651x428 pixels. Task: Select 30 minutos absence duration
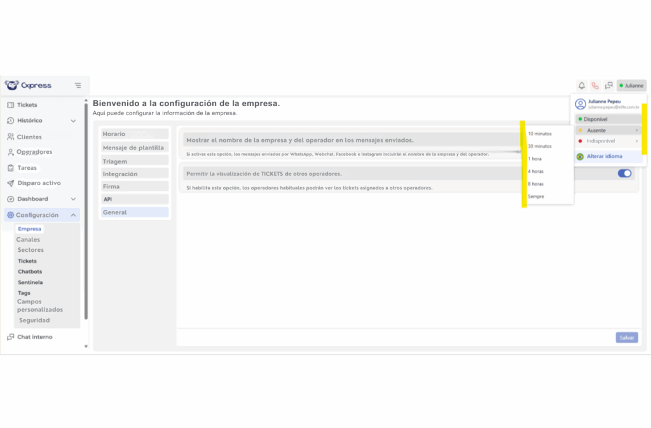[x=539, y=146]
